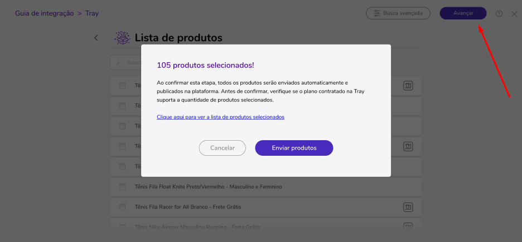Go back using the chevron beside Lista de produtos
Image resolution: width=522 pixels, height=242 pixels.
[x=96, y=38]
